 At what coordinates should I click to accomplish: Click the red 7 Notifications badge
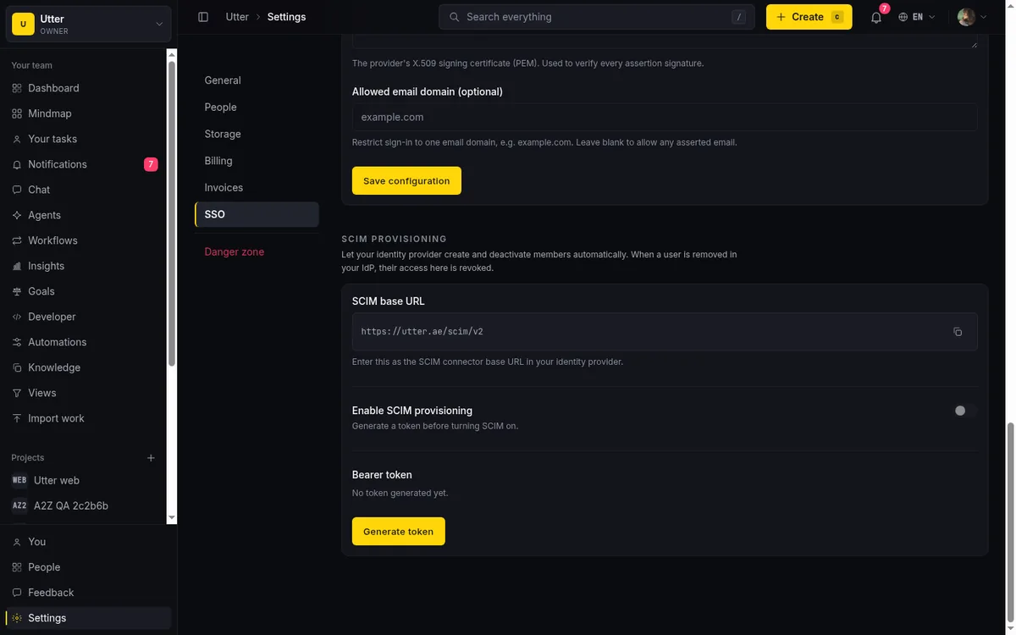coord(151,164)
